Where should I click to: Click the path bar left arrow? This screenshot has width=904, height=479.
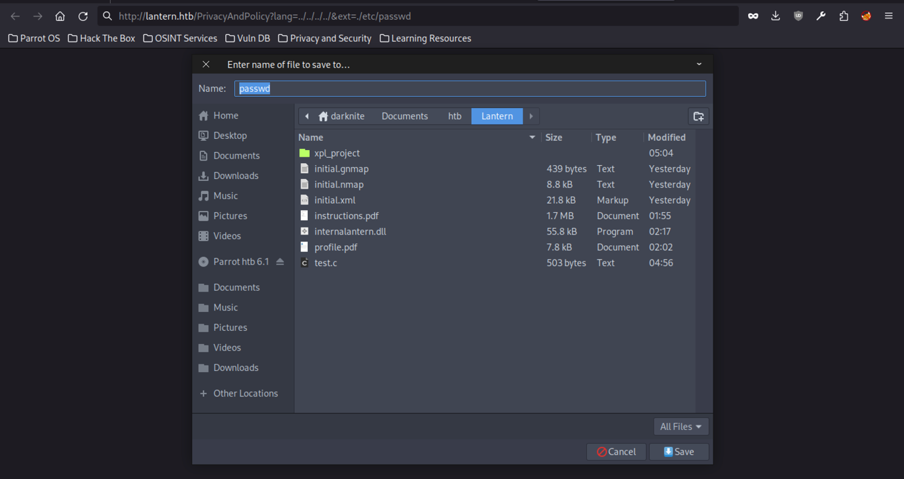(x=307, y=117)
